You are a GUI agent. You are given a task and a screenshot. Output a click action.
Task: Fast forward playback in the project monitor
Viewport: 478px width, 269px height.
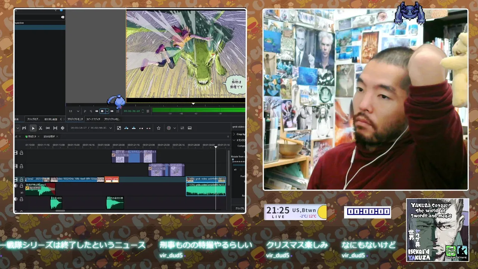(112, 111)
